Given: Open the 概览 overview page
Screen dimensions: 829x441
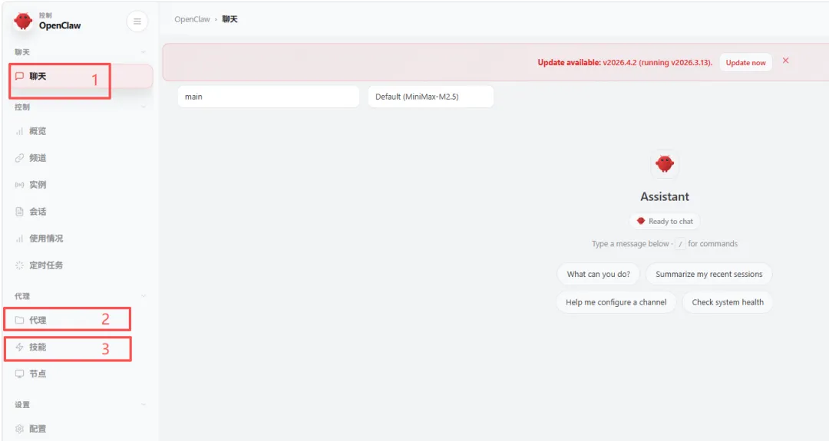Looking at the screenshot, I should tap(81, 131).
